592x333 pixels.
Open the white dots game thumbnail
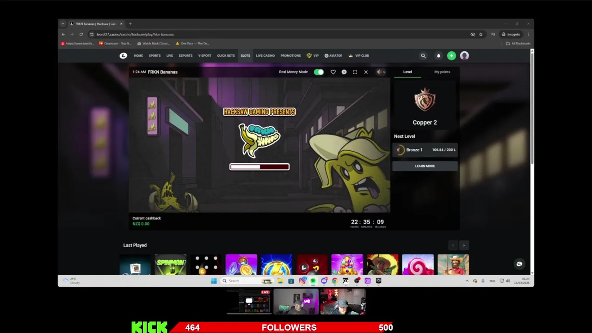[206, 265]
